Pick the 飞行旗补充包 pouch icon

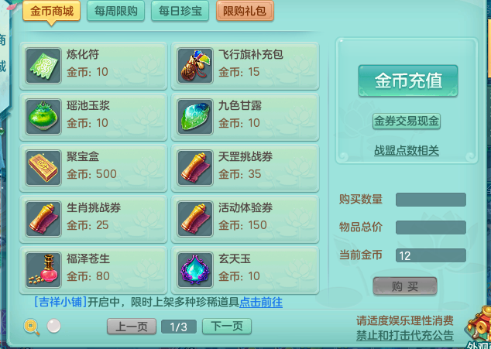point(194,66)
